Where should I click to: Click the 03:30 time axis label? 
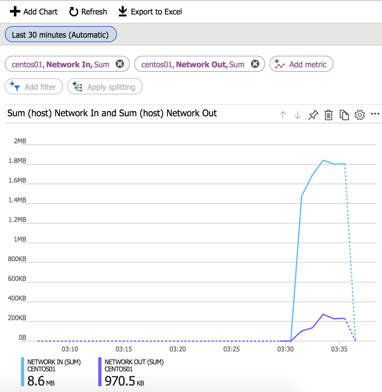tap(285, 349)
